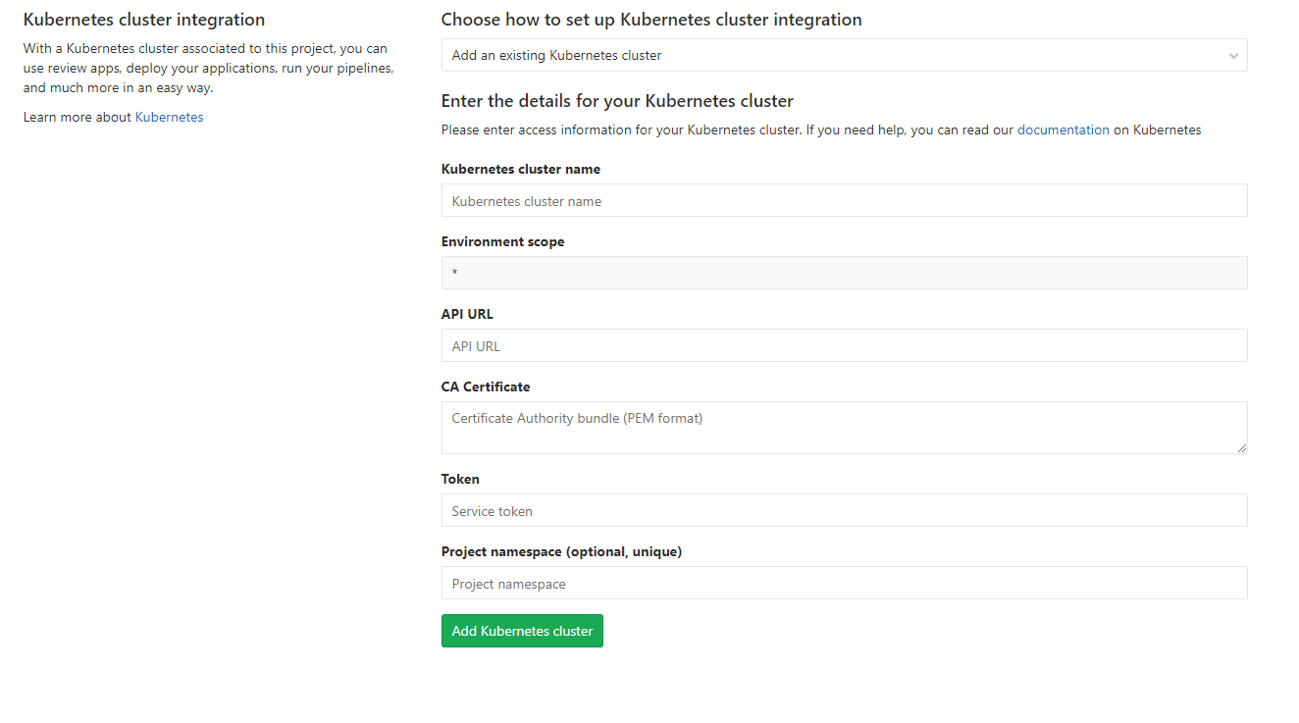Focus the Service token input field
The image size is (1299, 723).
coord(844,510)
